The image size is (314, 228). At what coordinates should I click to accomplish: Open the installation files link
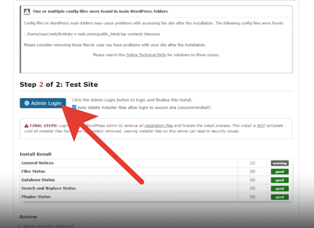coord(158,126)
